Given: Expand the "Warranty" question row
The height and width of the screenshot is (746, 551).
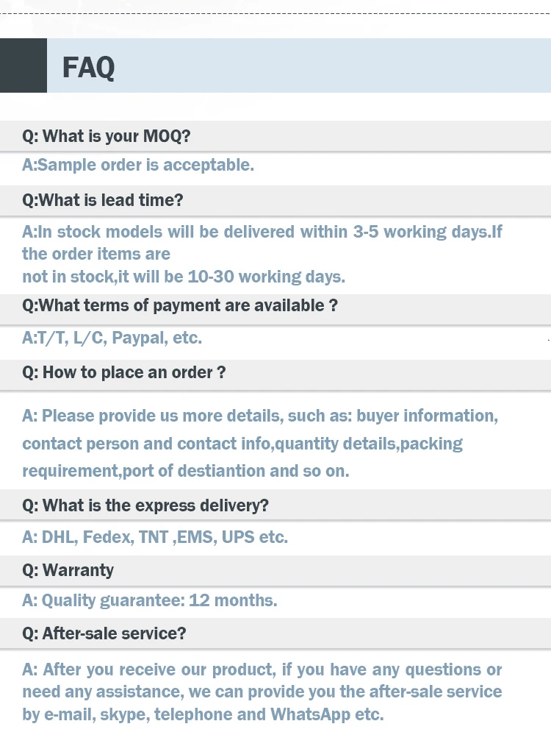Looking at the screenshot, I should (68, 570).
